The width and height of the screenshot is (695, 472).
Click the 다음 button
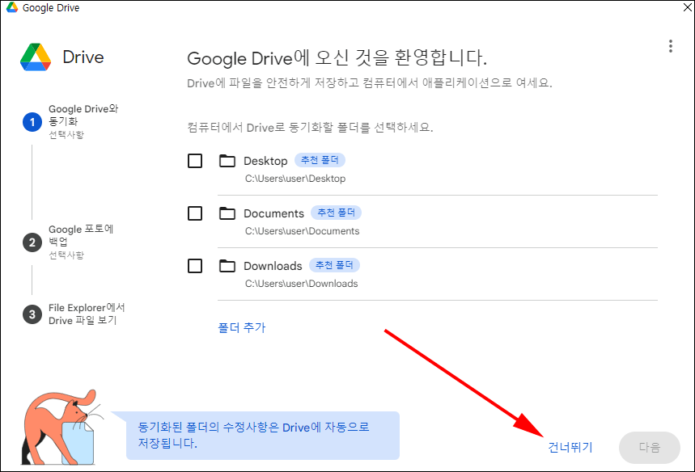coord(650,447)
